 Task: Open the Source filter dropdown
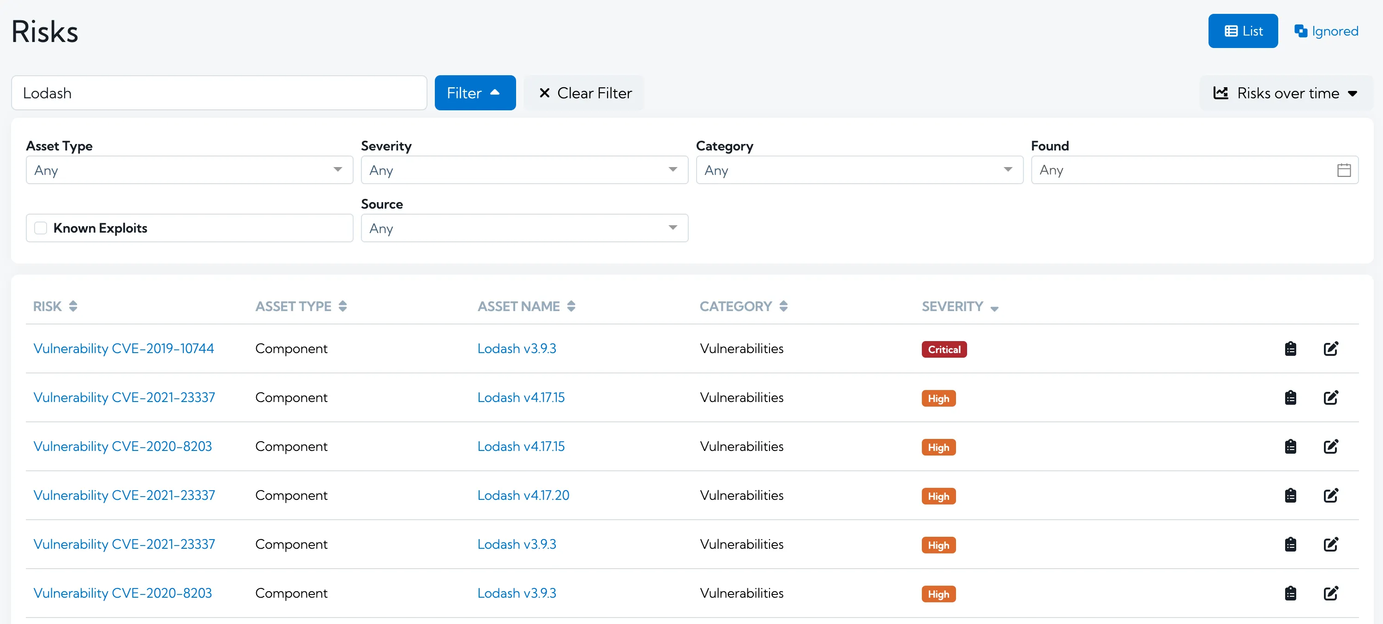coord(524,228)
